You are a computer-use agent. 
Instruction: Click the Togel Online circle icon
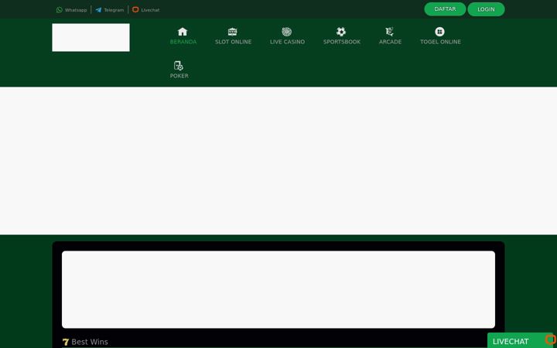[x=439, y=32]
